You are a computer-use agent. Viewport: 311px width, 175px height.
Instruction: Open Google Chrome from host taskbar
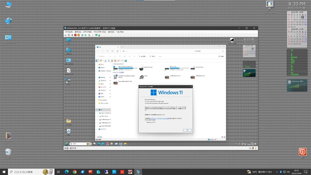click(75, 172)
